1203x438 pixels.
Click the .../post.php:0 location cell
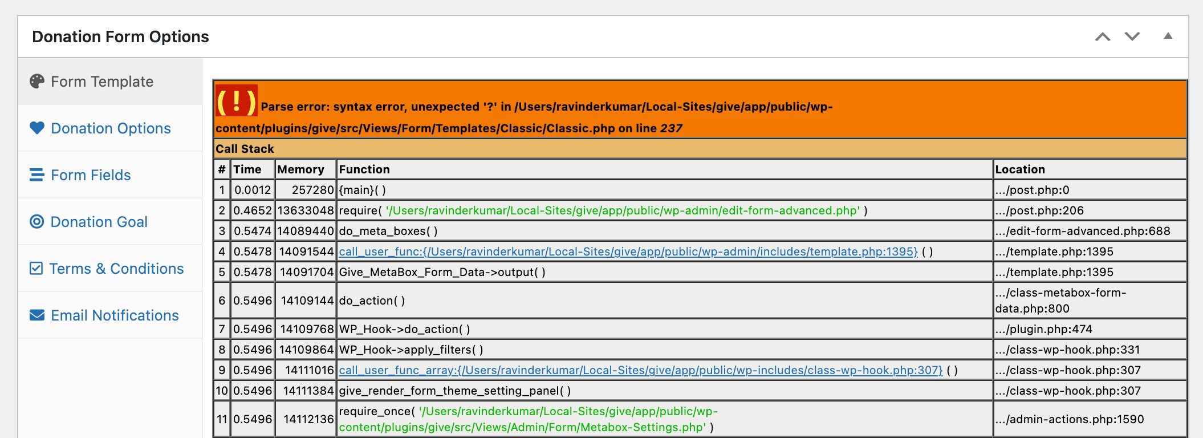pyautogui.click(x=1090, y=190)
